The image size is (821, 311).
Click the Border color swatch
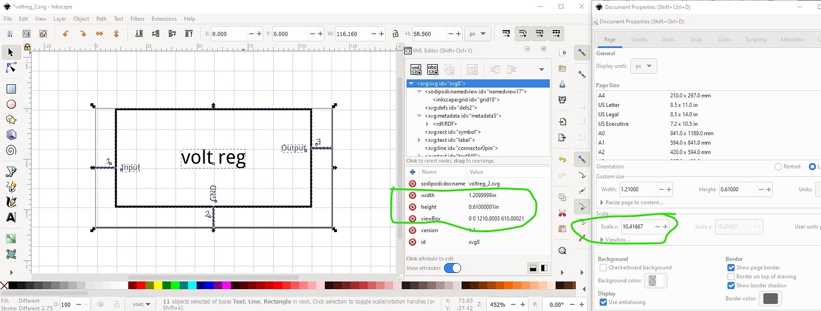point(770,298)
